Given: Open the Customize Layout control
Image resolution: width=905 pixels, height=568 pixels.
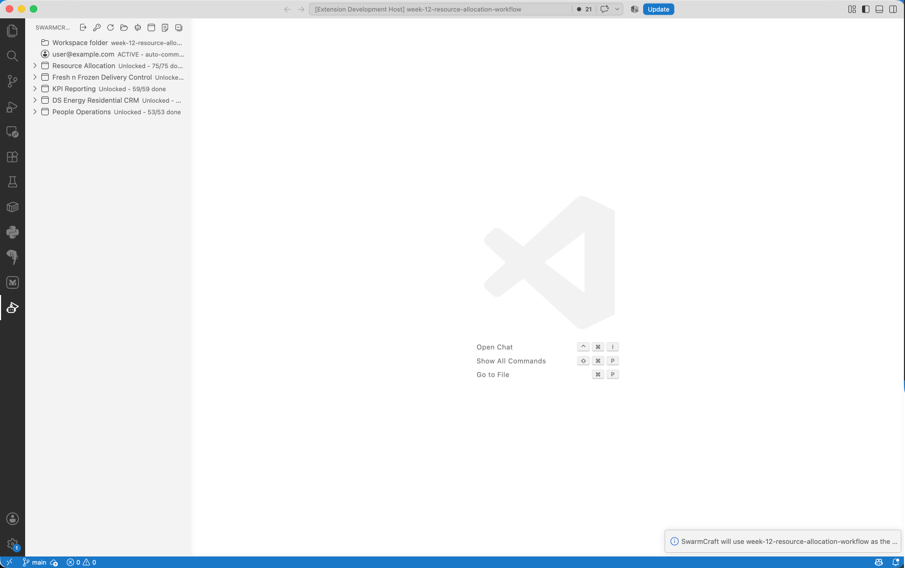Looking at the screenshot, I should [852, 9].
